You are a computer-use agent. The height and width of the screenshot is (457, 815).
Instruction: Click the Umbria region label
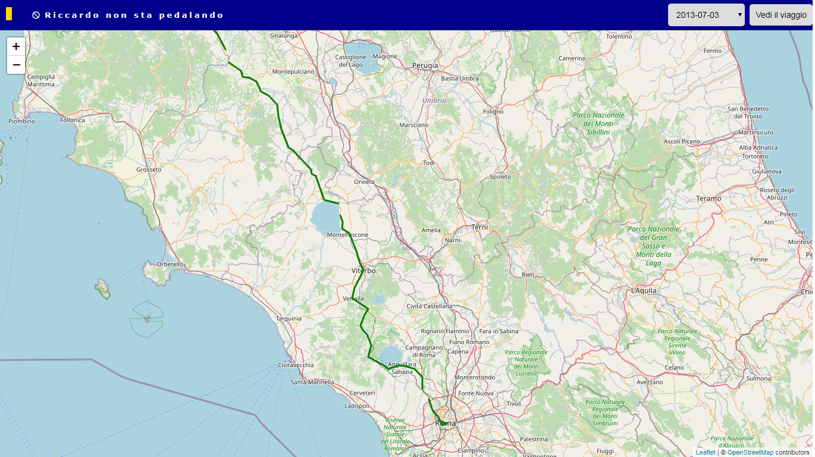click(434, 101)
